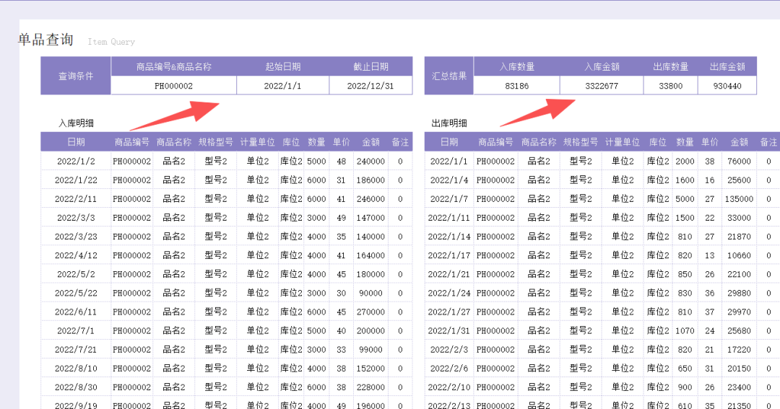Select the 出库明细 section label
This screenshot has width=780, height=409.
point(449,123)
